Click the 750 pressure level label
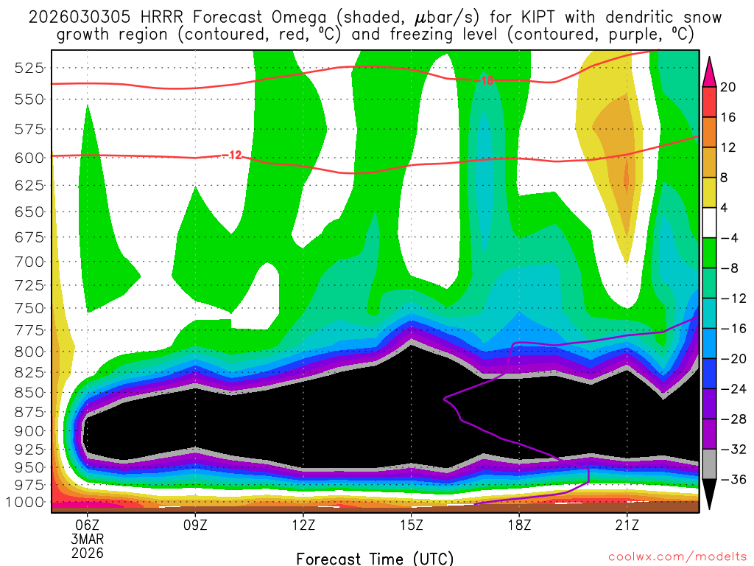 tap(29, 308)
